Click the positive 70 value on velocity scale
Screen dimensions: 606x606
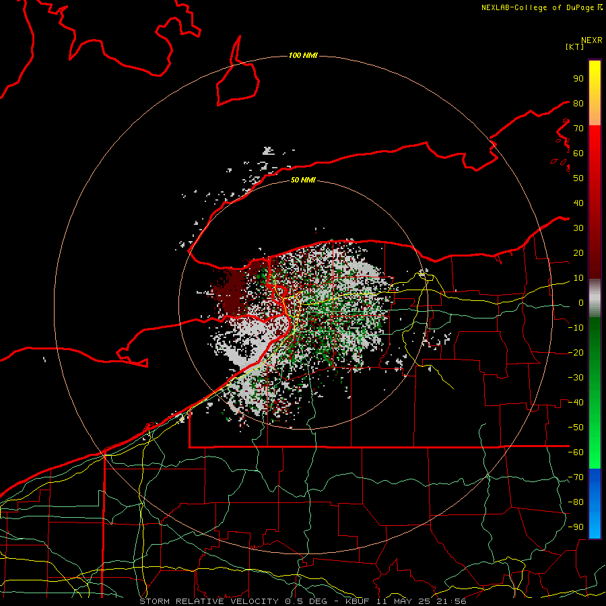coord(578,129)
